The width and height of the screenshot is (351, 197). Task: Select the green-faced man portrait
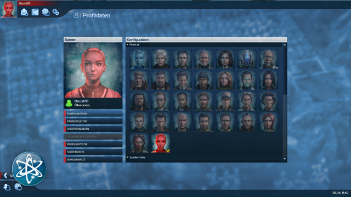click(x=247, y=80)
